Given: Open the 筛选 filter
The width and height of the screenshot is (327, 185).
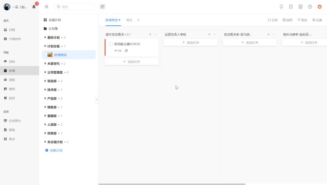Looking at the screenshot, I should pyautogui.click(x=302, y=20).
